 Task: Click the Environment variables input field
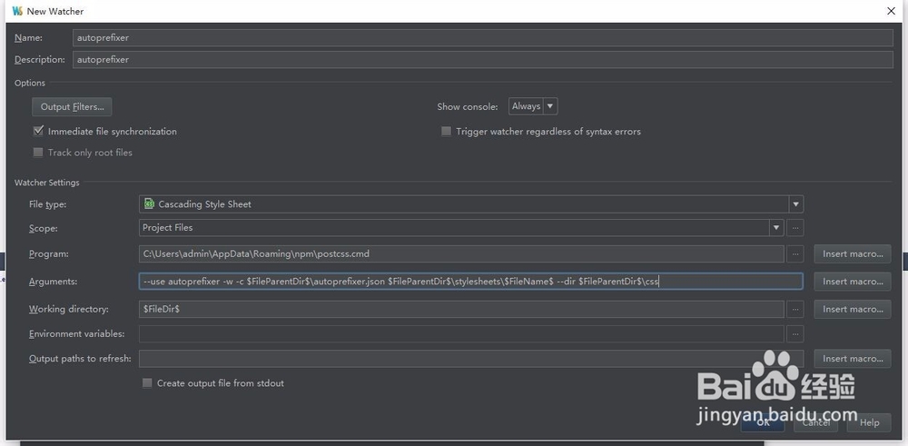tap(461, 333)
